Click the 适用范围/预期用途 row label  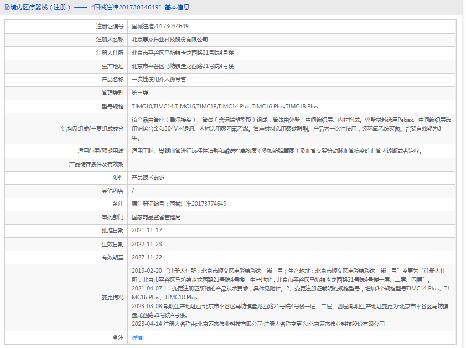(x=101, y=151)
